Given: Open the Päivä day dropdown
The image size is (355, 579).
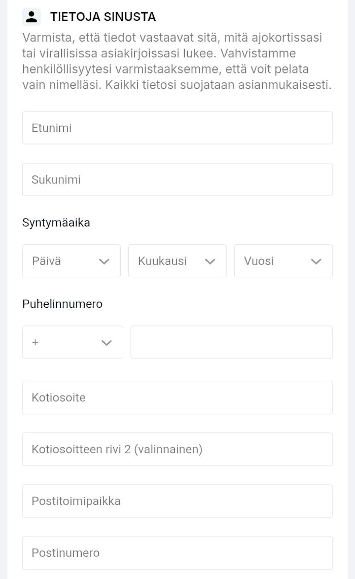Looking at the screenshot, I should (72, 261).
